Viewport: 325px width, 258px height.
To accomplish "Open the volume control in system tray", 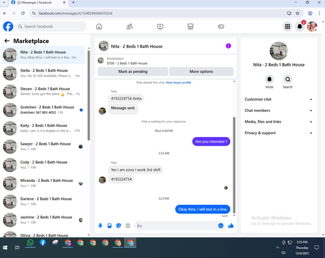I will click(283, 253).
